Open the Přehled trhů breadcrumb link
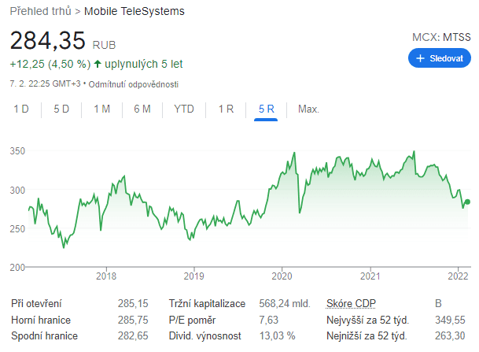 pyautogui.click(x=39, y=12)
